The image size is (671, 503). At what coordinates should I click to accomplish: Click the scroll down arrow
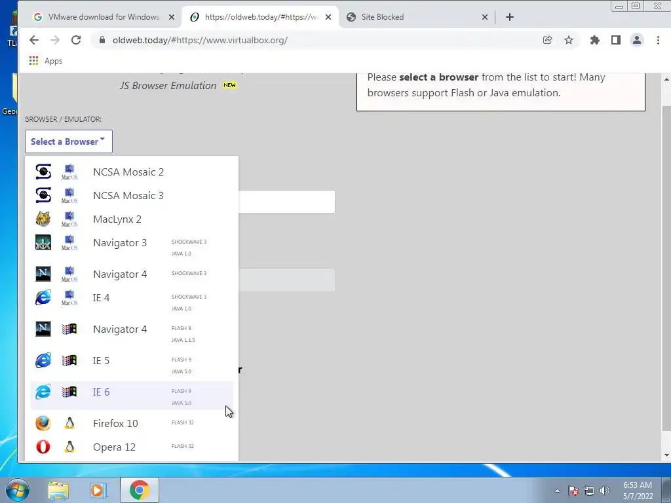click(666, 456)
